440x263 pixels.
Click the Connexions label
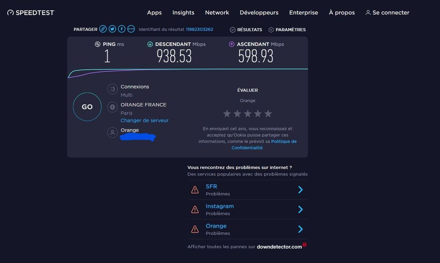[x=135, y=87]
